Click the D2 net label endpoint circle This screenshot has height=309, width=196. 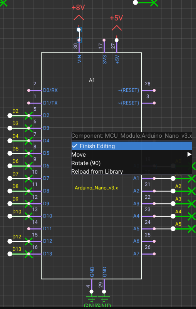click(x=10, y=116)
